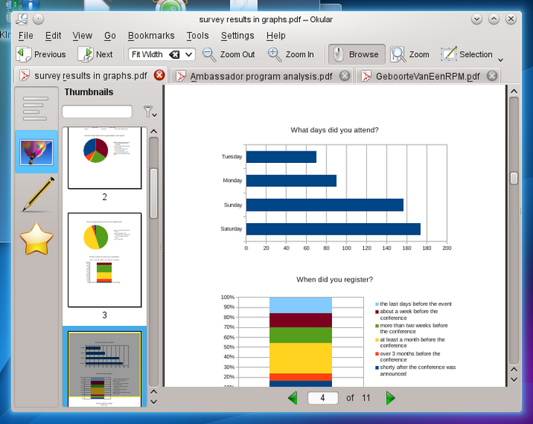Image resolution: width=533 pixels, height=424 pixels.
Task: Expand the toolbar overflow chevron
Action: (x=500, y=59)
